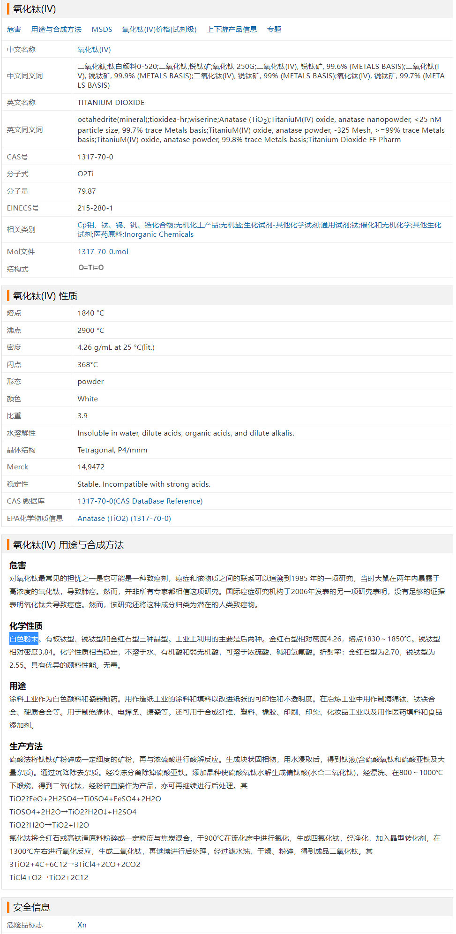Click the 专题 tab link
Viewport: 456px width, 934px height.
click(274, 30)
